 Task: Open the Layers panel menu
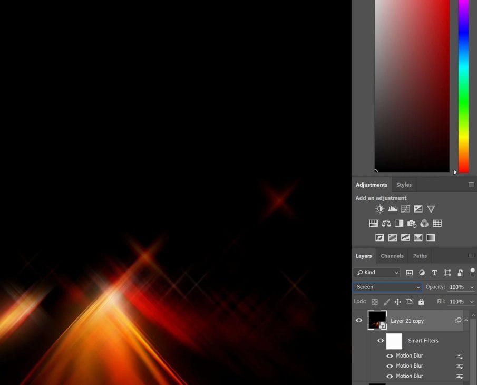point(471,256)
